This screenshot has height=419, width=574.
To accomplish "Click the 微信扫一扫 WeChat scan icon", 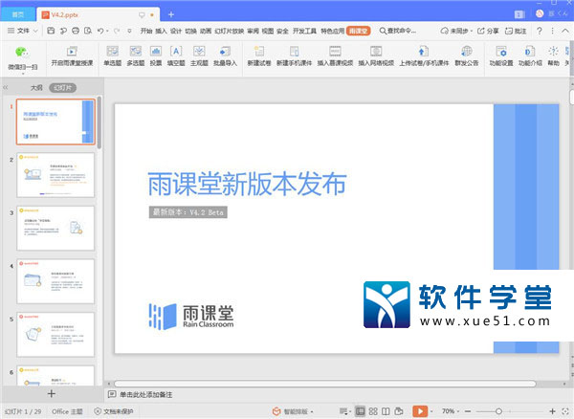I will pyautogui.click(x=22, y=53).
